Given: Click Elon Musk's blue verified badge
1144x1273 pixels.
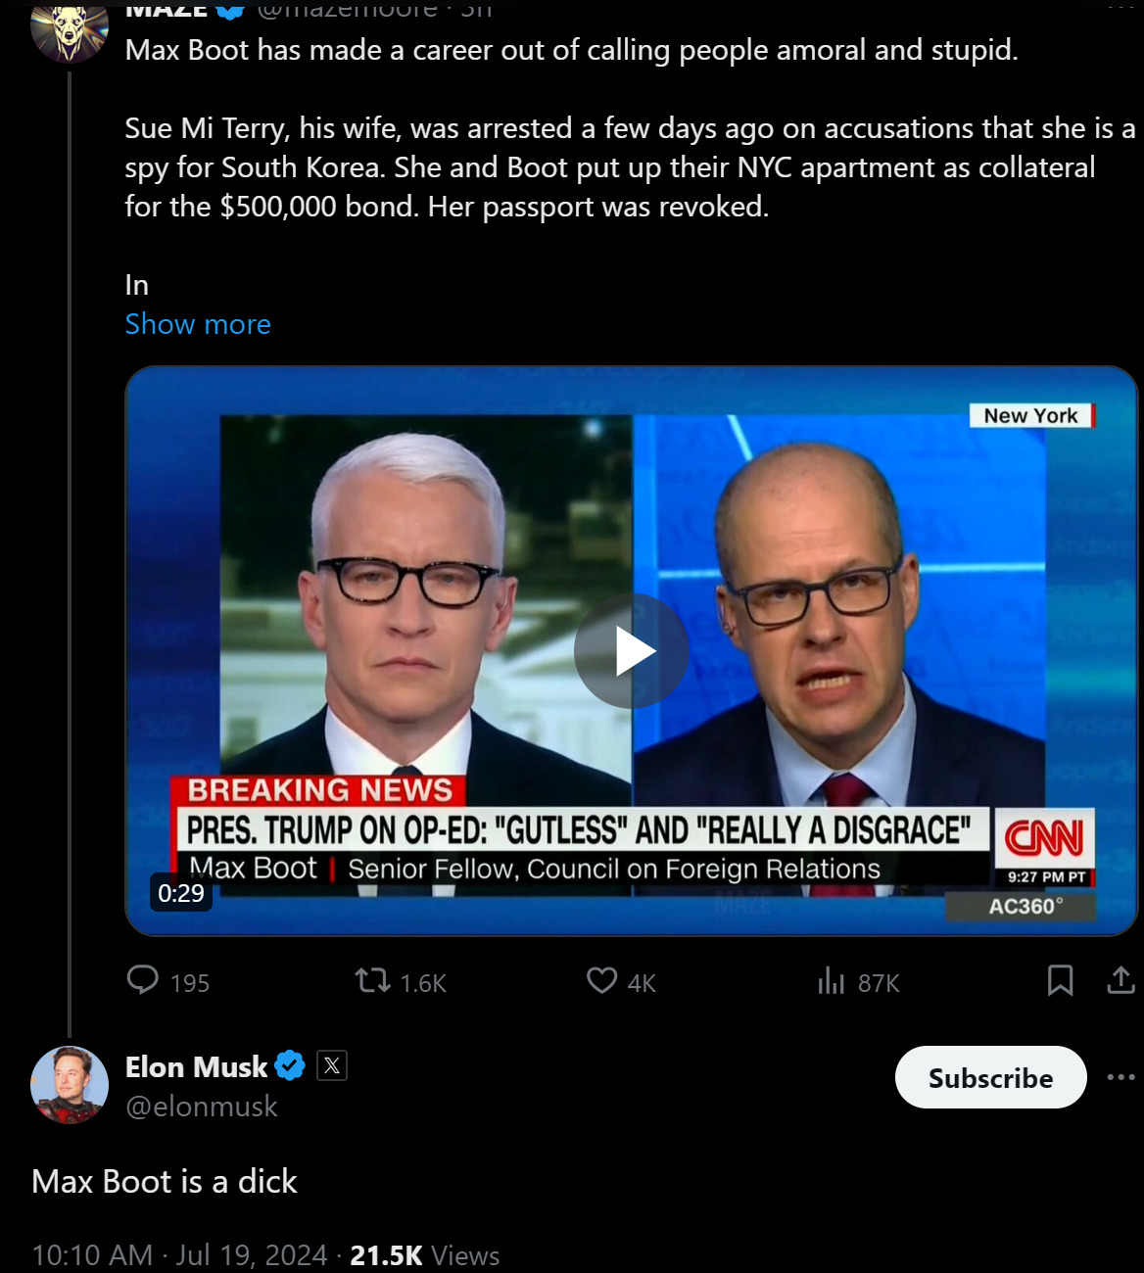Looking at the screenshot, I should tap(290, 1065).
